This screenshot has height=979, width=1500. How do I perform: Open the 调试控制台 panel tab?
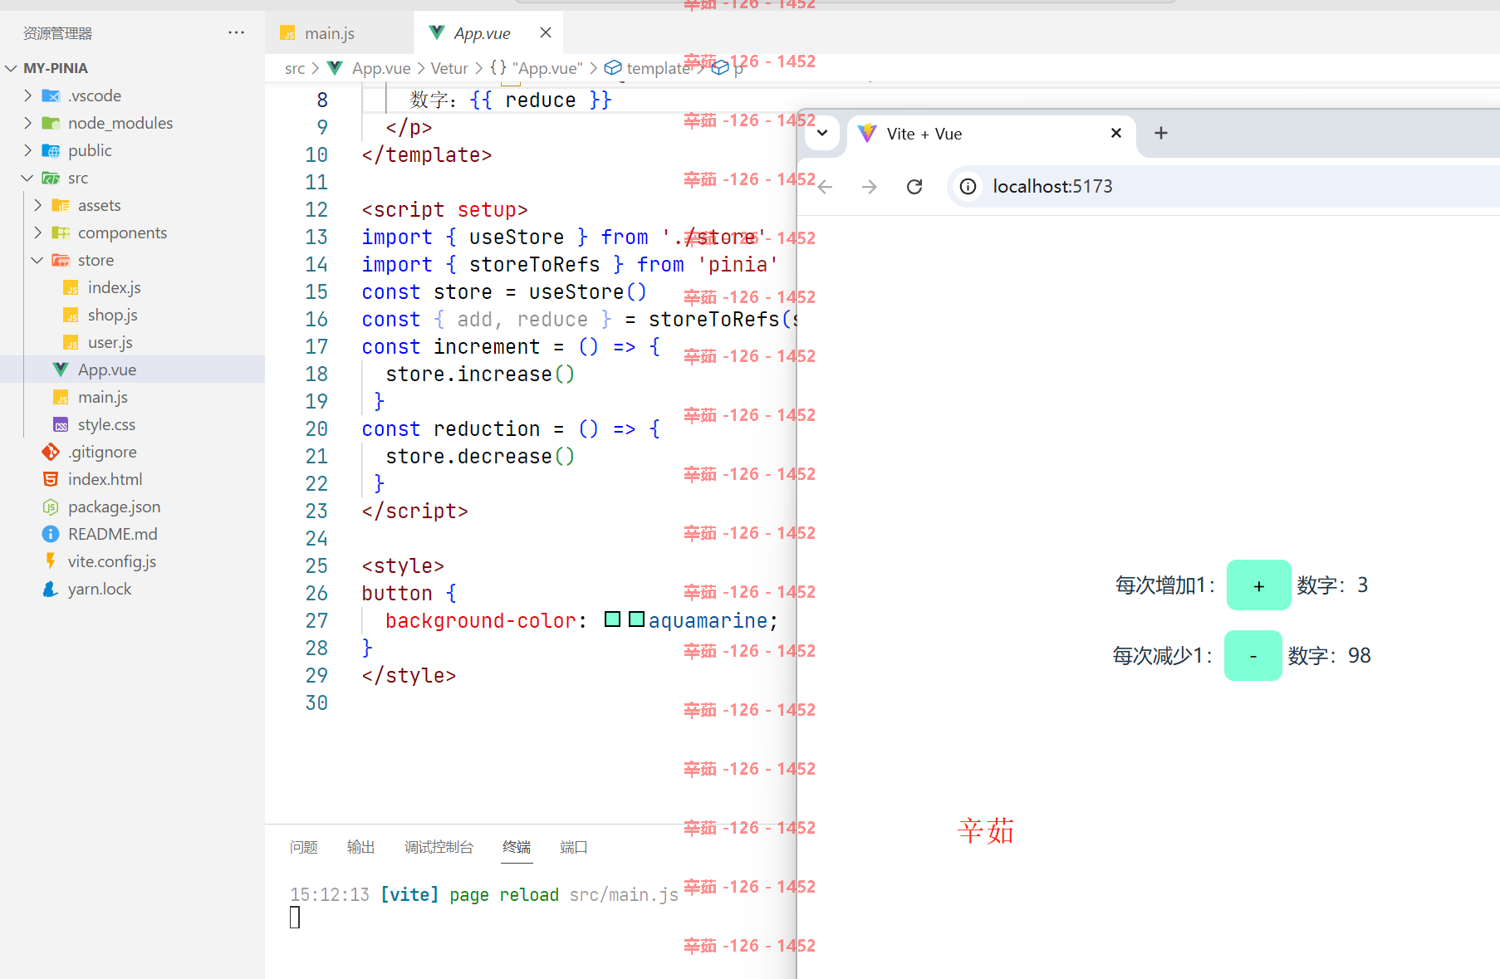(x=439, y=847)
